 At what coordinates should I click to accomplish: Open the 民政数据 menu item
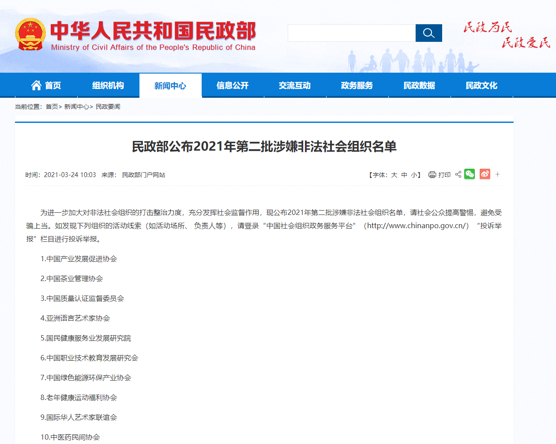[419, 85]
